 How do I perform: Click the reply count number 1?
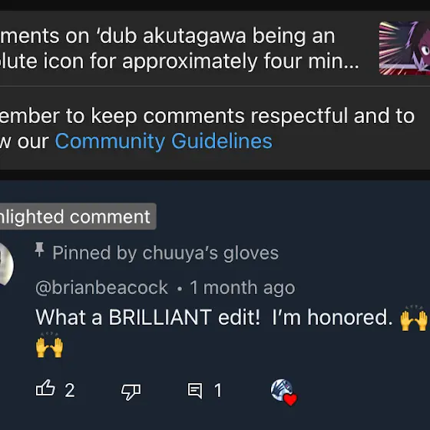218,390
